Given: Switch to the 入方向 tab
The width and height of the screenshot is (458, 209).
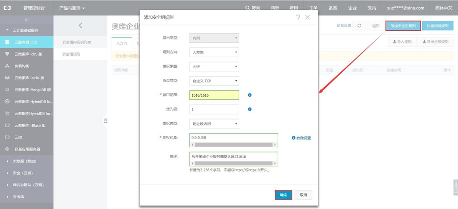Looking at the screenshot, I should point(122,43).
